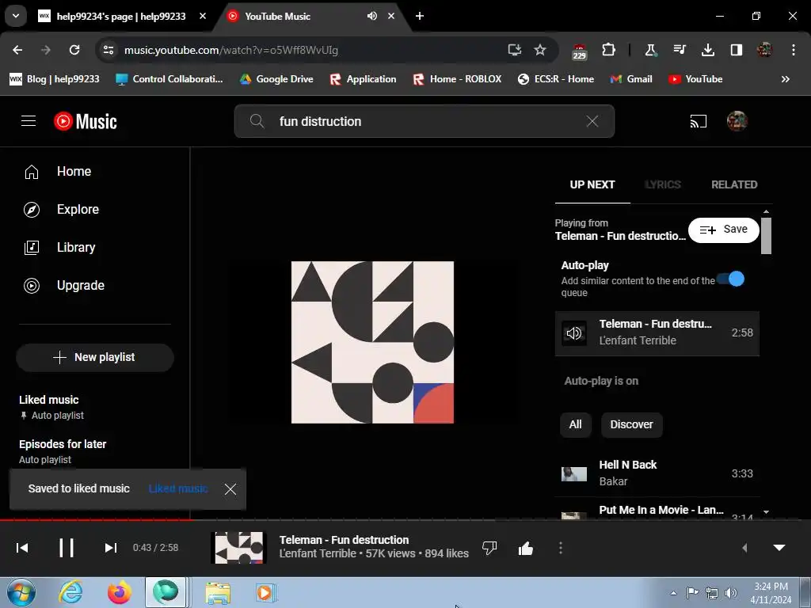Open Chrome three-dot menu
The width and height of the screenshot is (811, 608).
pos(794,50)
